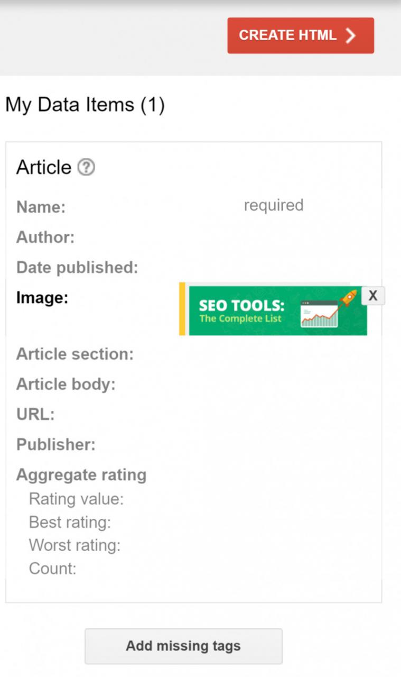Click the CREATE HTML button
401x677 pixels.
tap(301, 35)
